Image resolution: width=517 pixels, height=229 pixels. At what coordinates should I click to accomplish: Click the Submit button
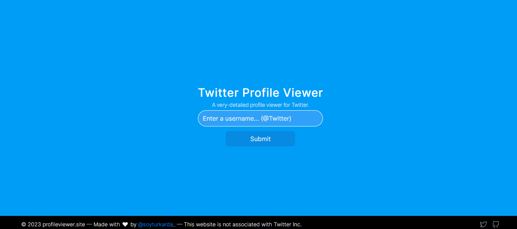click(x=260, y=139)
